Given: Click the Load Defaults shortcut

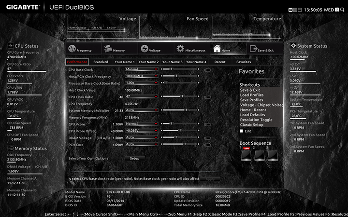Looking at the screenshot, I should pyautogui.click(x=252, y=115).
